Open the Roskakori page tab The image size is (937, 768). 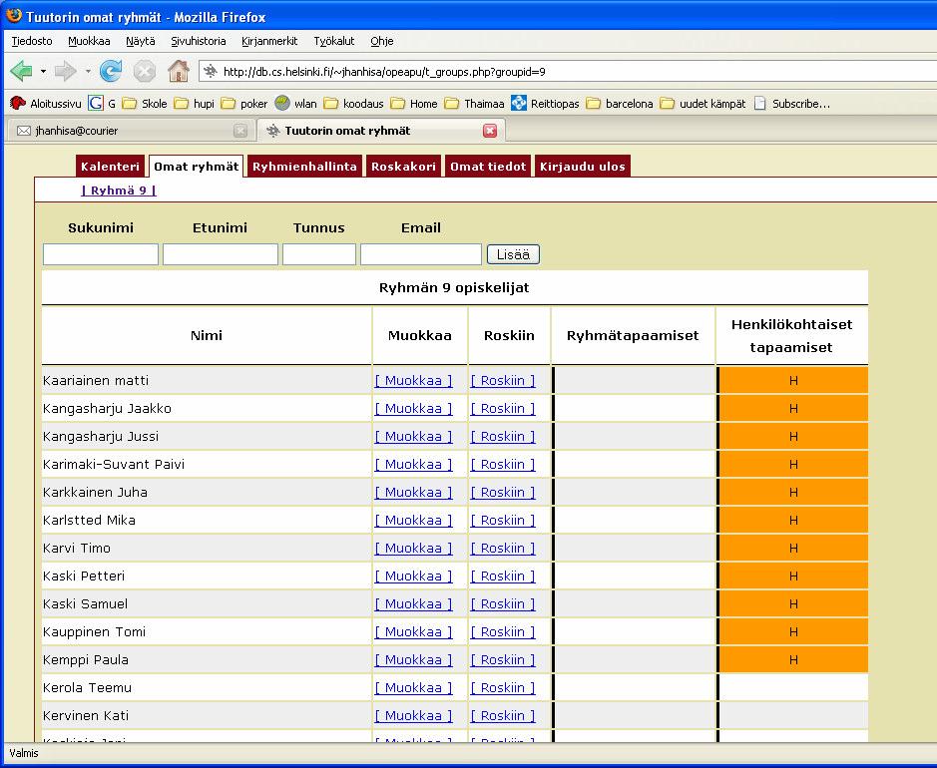403,166
